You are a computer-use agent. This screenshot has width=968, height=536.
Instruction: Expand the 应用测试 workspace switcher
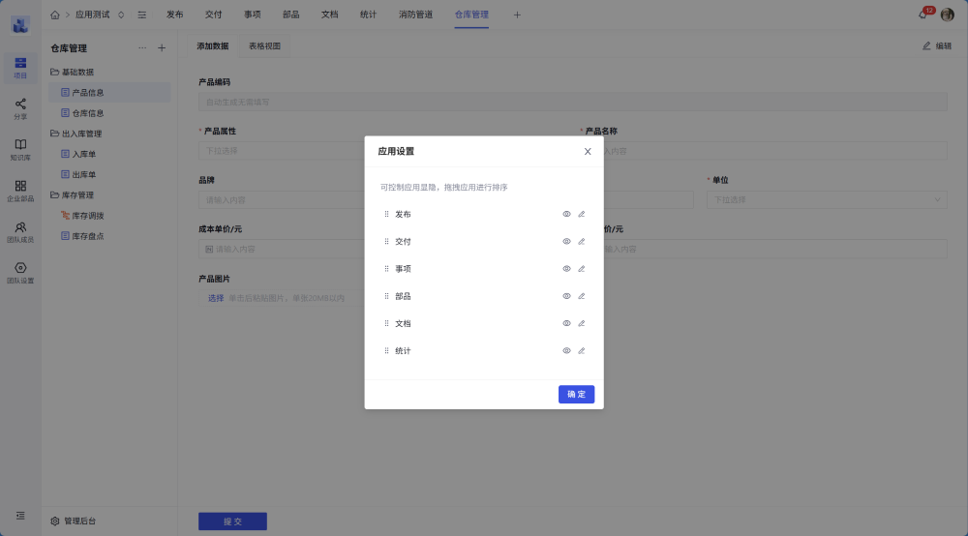click(x=121, y=15)
